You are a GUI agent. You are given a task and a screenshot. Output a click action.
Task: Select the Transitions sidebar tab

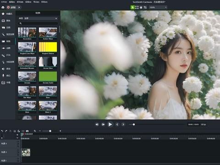click(x=7, y=41)
